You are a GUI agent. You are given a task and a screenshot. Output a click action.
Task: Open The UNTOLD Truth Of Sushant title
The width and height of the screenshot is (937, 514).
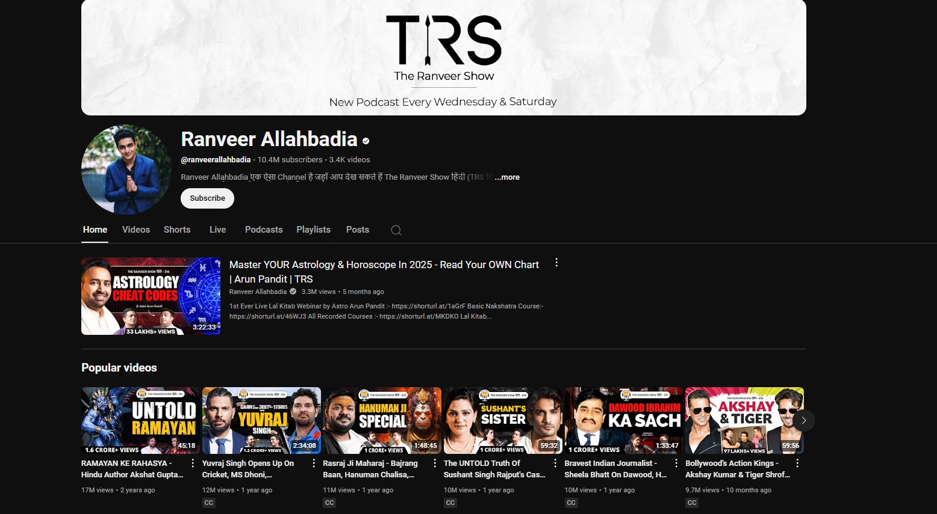(494, 469)
